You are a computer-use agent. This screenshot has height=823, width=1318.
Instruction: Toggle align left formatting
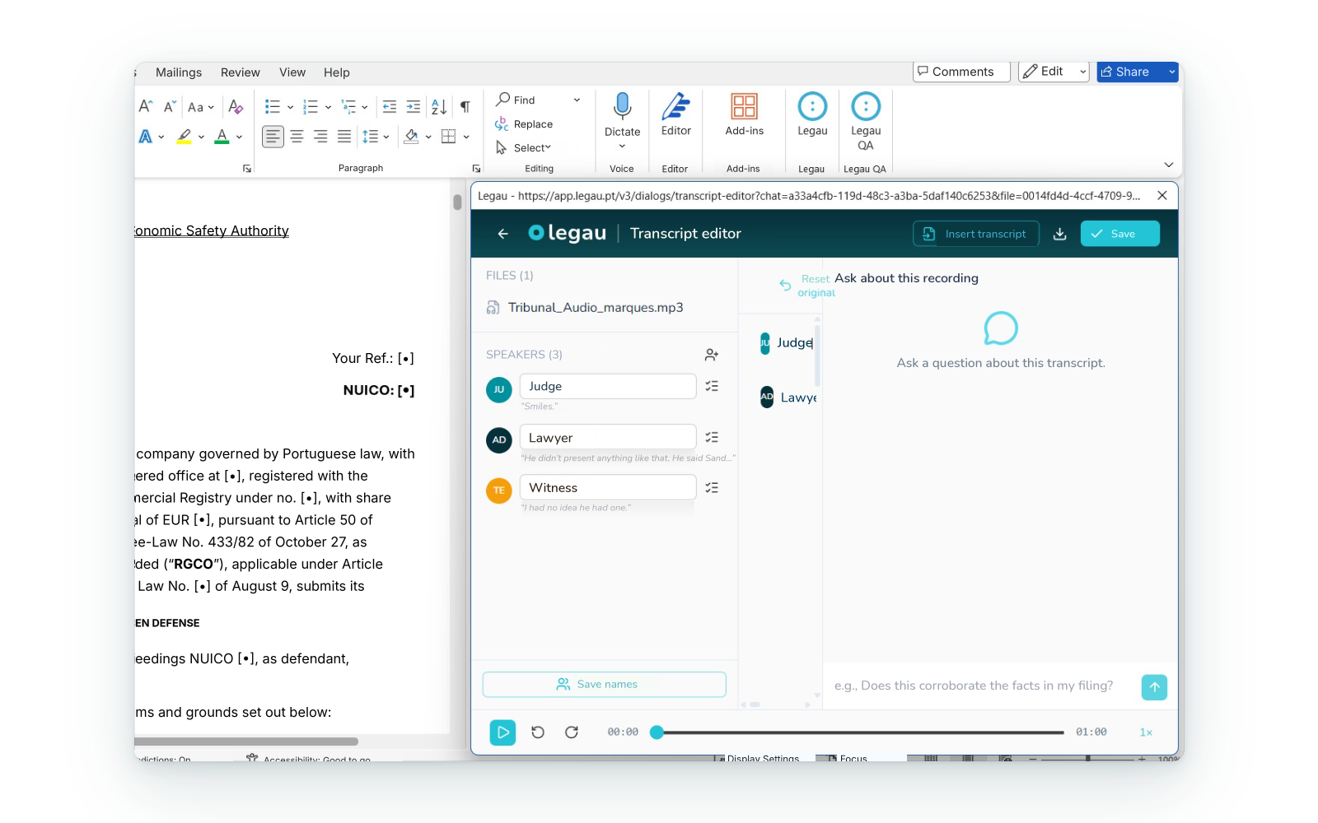[273, 137]
